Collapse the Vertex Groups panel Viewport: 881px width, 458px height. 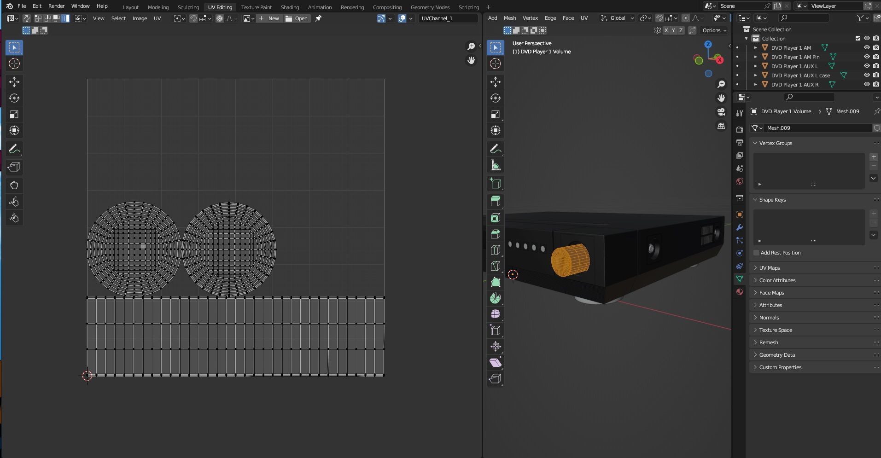(x=776, y=143)
